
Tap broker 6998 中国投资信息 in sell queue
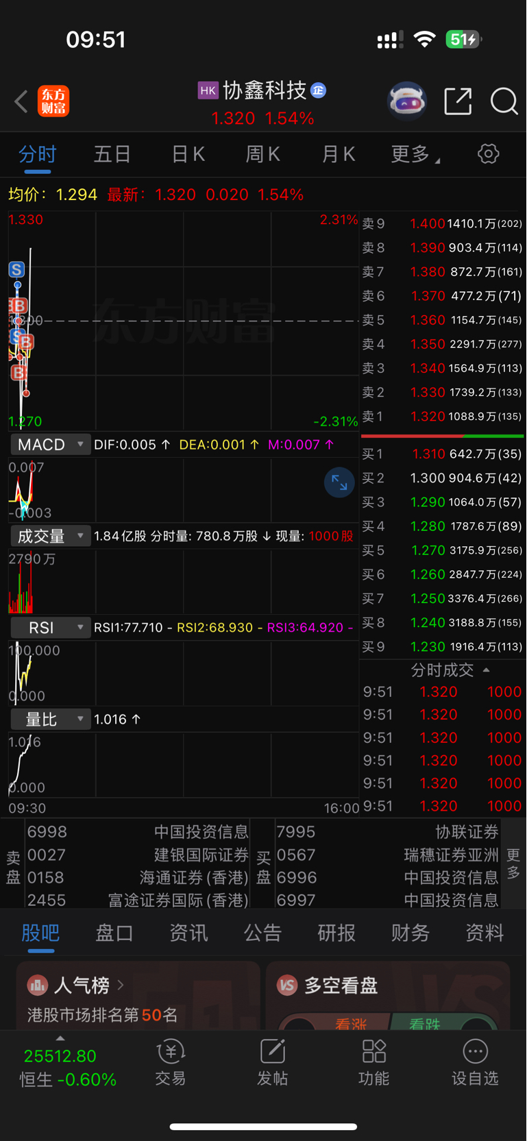(138, 832)
